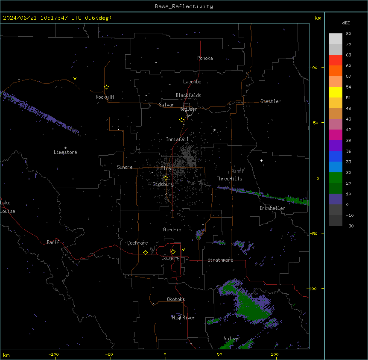Click the magenta 42 dBZ legend color

coord(336,135)
